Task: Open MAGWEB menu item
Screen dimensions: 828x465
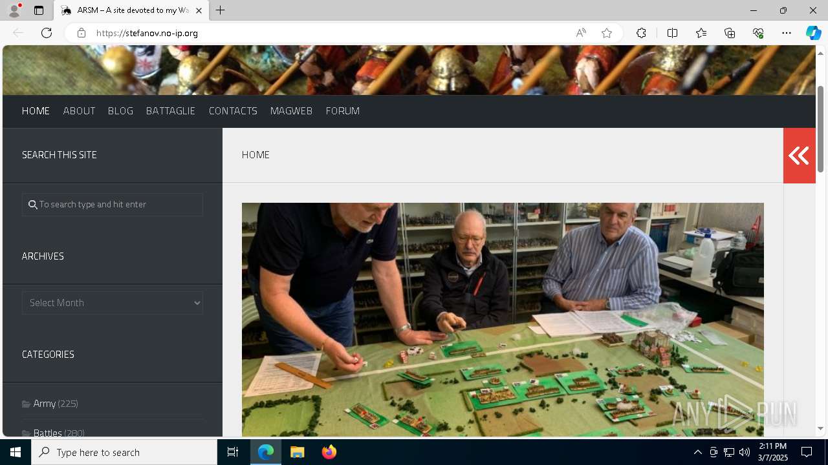Action: click(291, 111)
